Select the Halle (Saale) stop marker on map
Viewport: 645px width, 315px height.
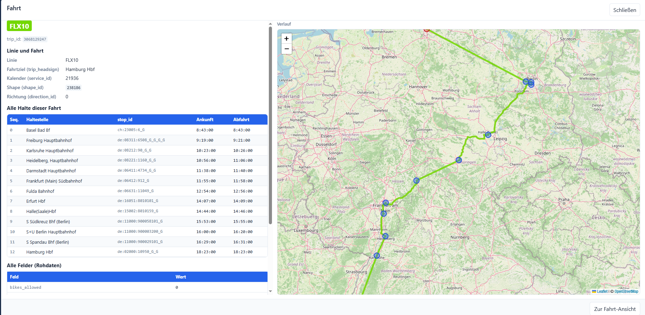(x=488, y=135)
